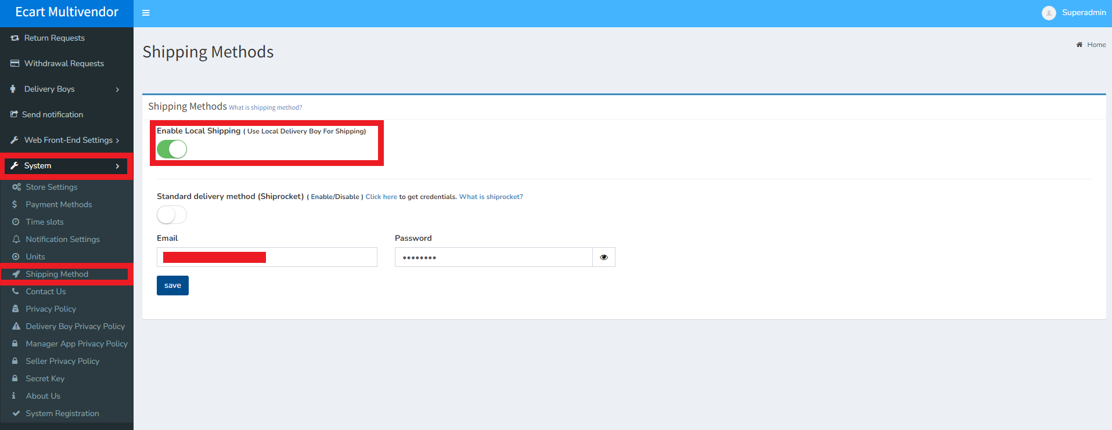Expand the Delivery Boys submenu arrow
Image resolution: width=1112 pixels, height=430 pixels.
click(x=117, y=89)
